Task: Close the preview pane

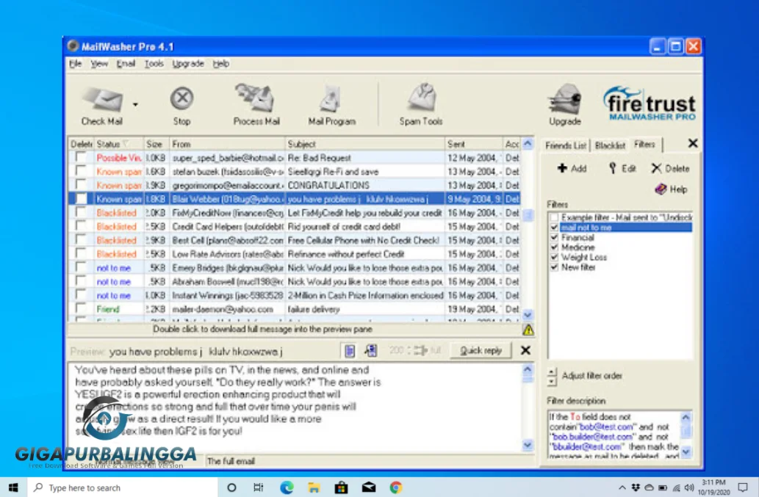Action: point(525,350)
